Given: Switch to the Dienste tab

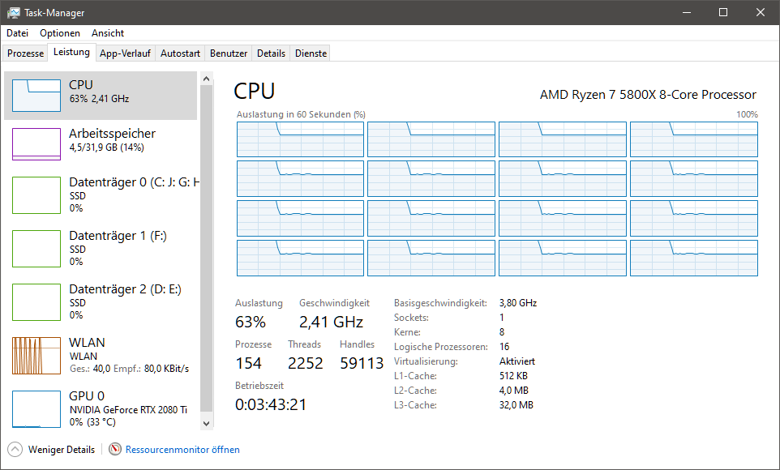Looking at the screenshot, I should click(x=311, y=53).
